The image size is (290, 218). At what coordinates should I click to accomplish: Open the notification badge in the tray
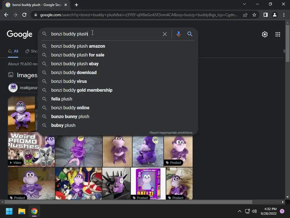282,211
